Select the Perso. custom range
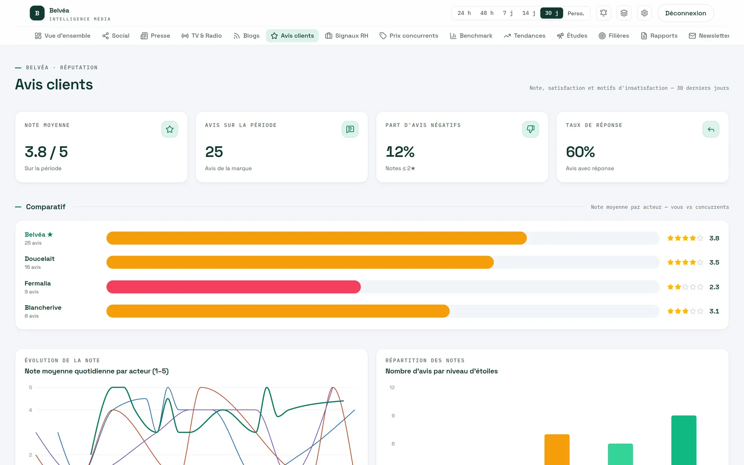 (x=576, y=13)
